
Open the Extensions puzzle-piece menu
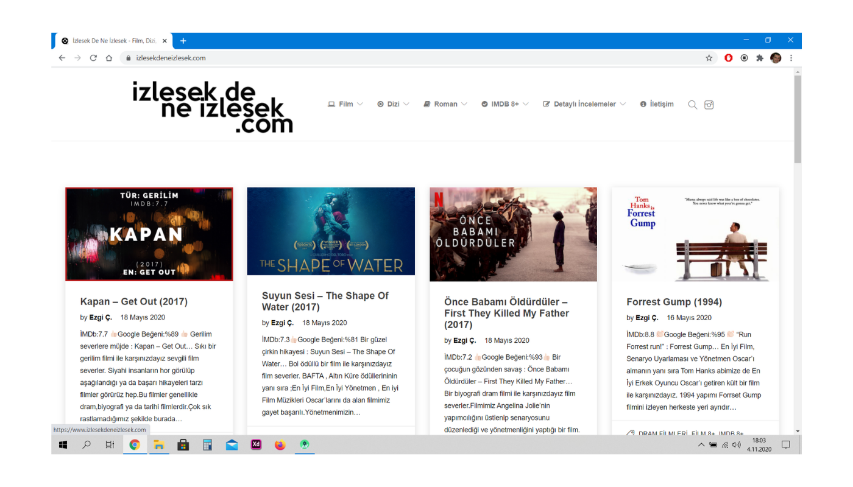(x=760, y=58)
